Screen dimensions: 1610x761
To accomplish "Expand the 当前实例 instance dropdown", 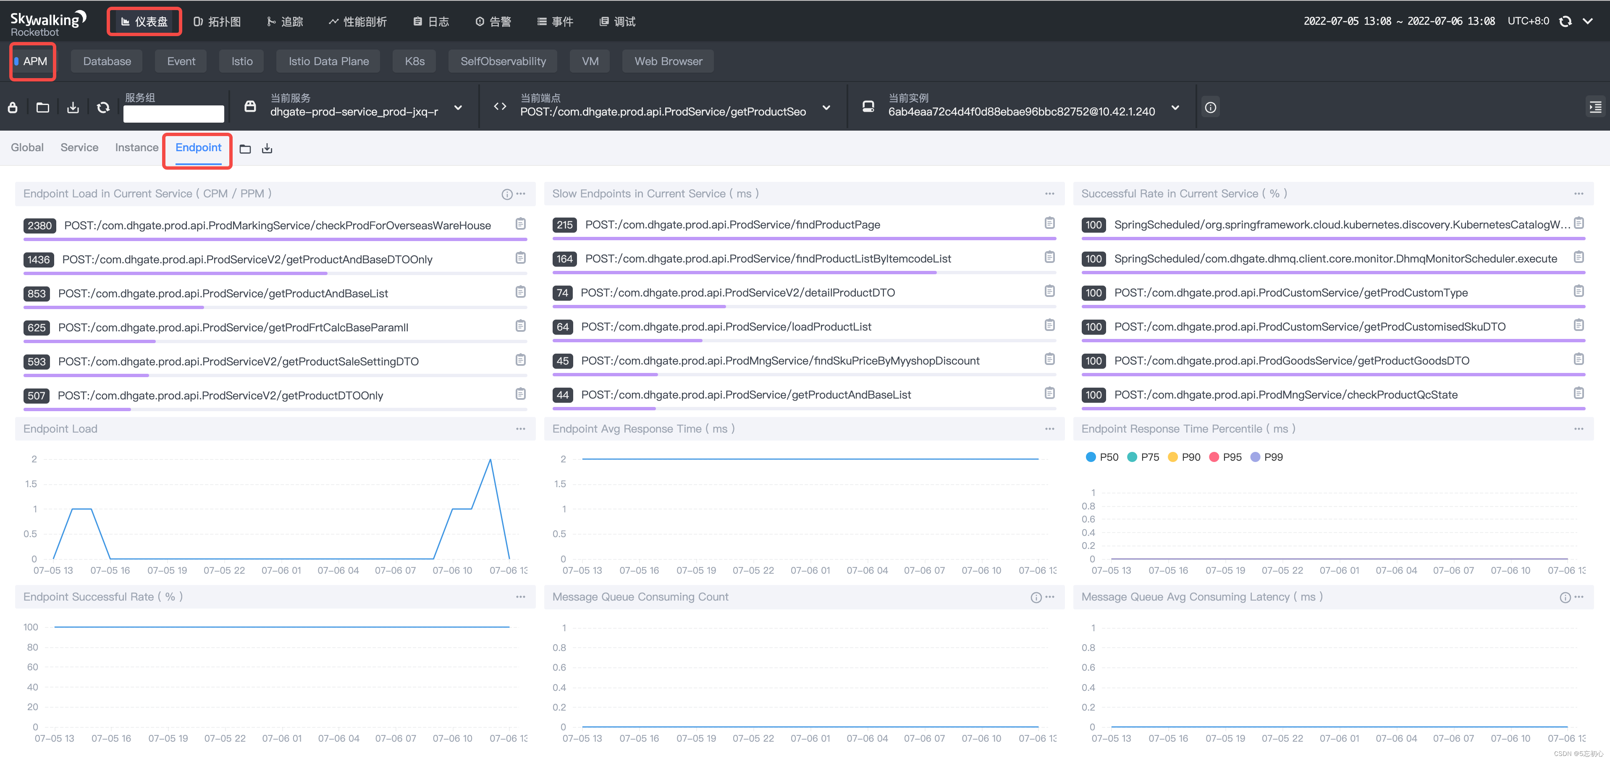I will coord(1175,108).
